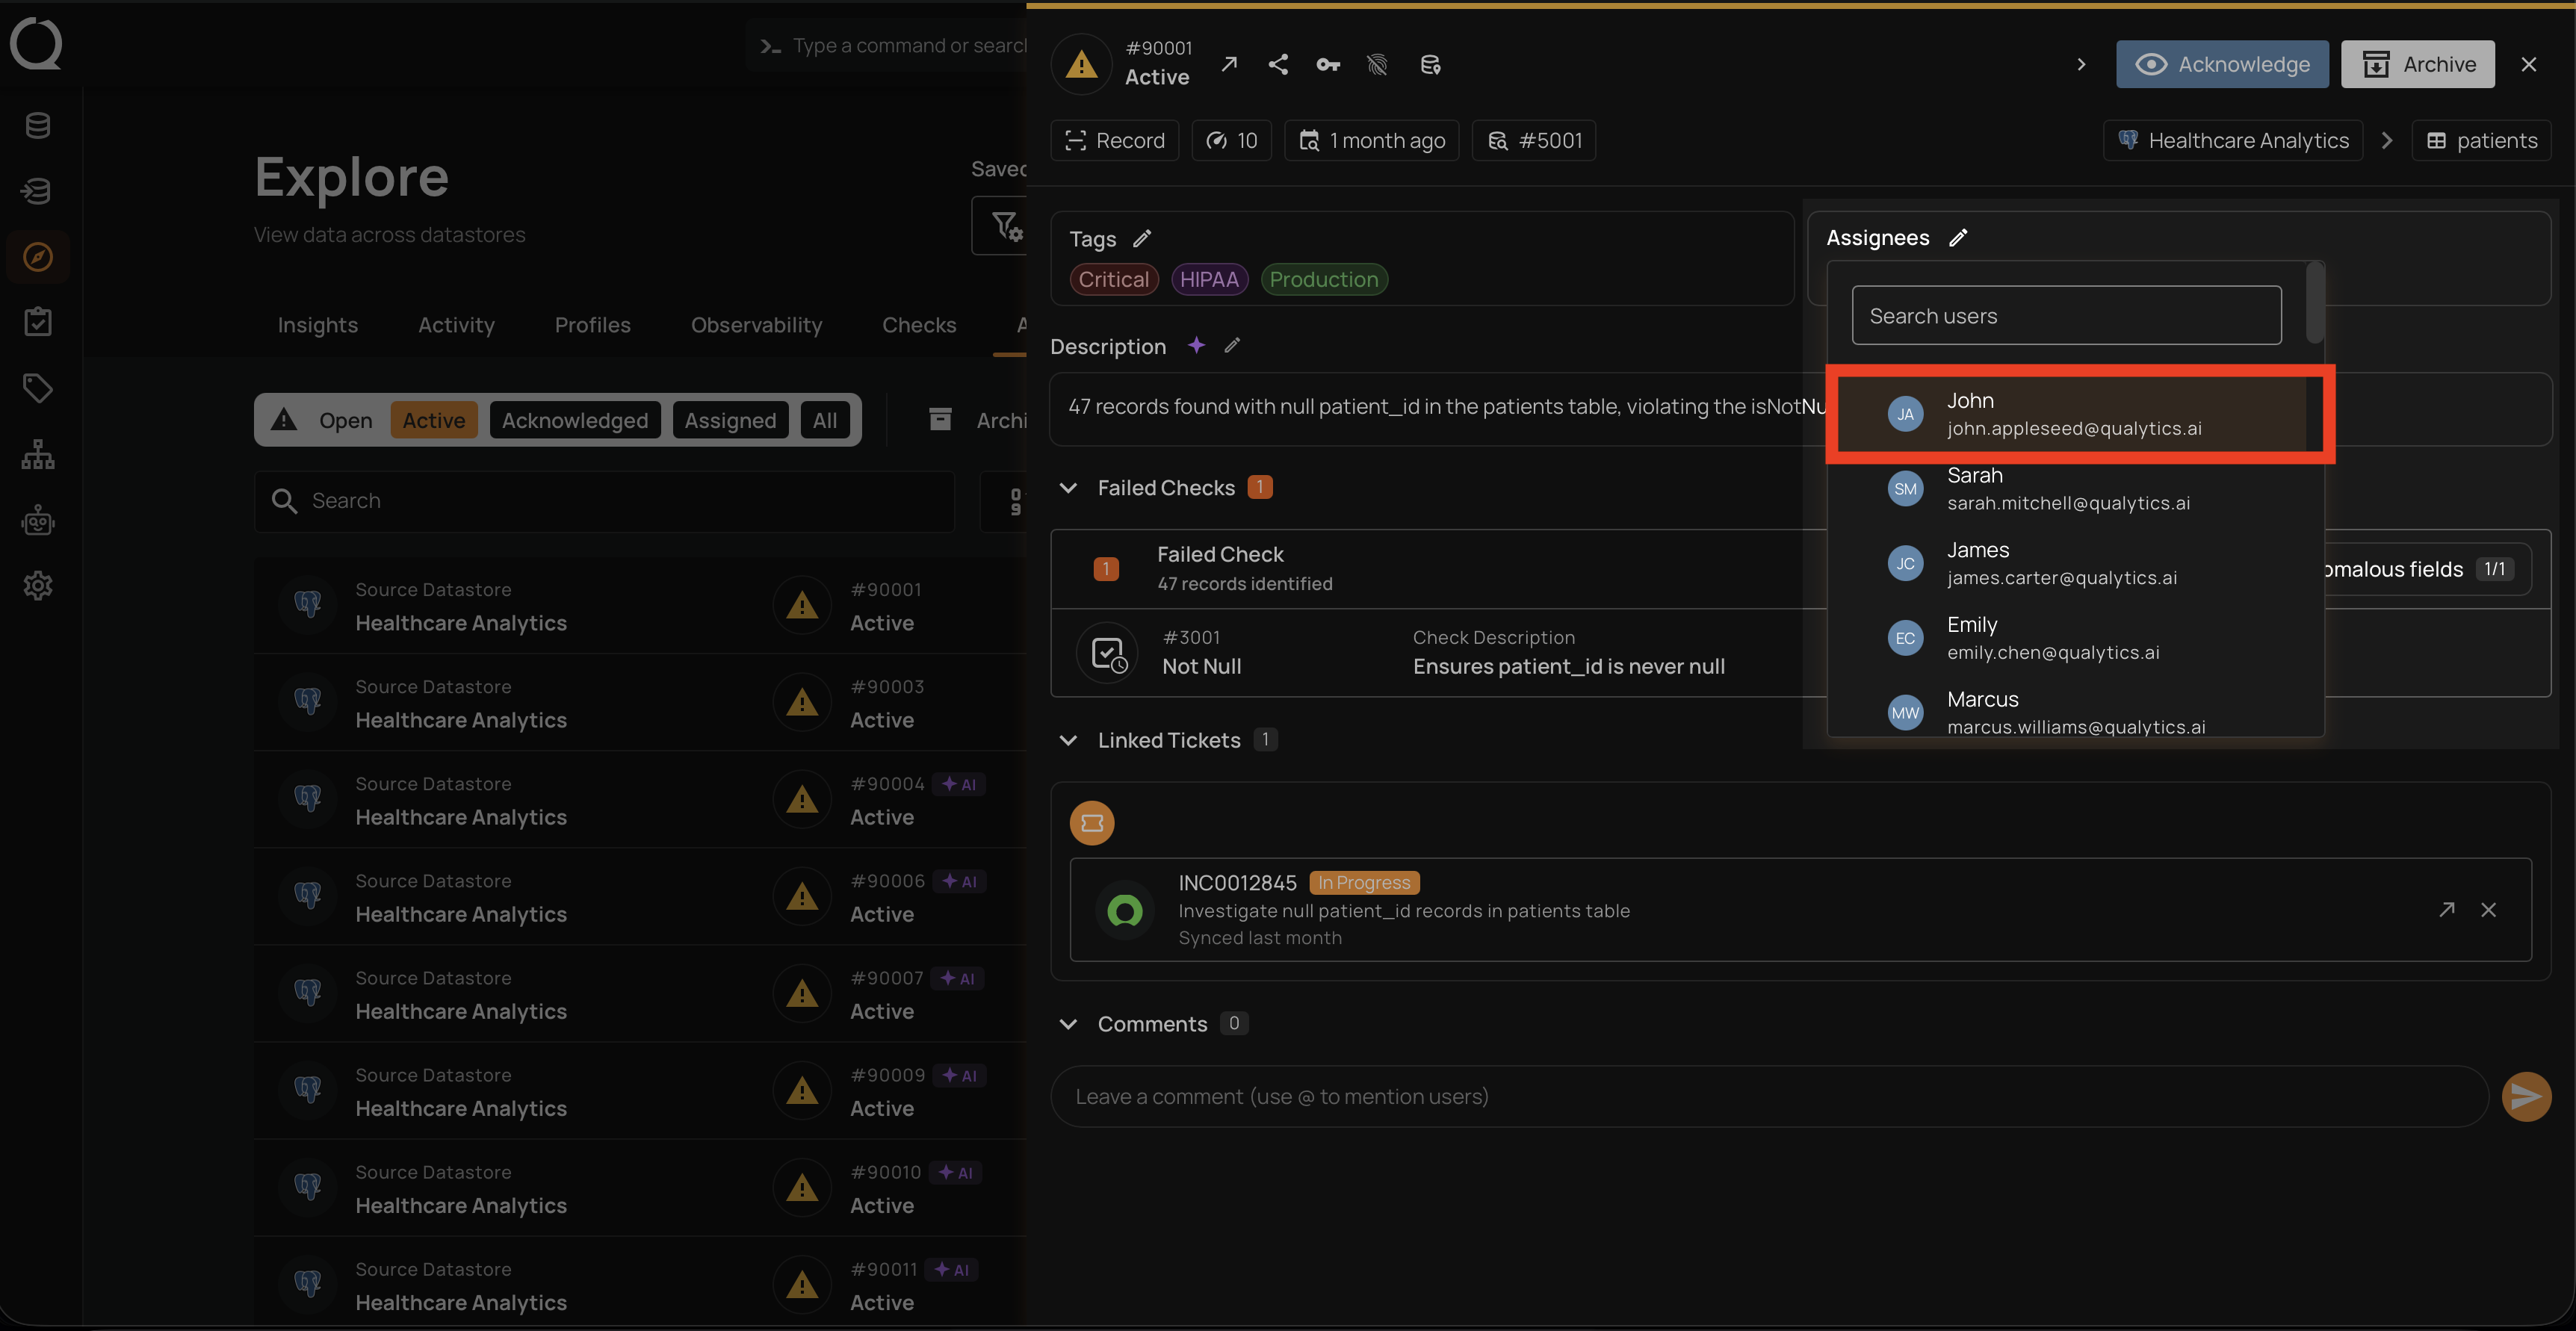The width and height of the screenshot is (2576, 1331).
Task: Open anomaly #90003 row in list
Action: [640, 703]
